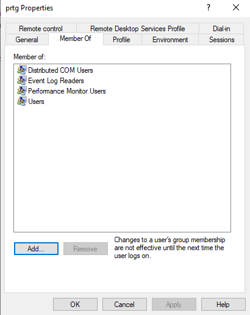
Task: Click the Event Log Readers group icon
Action: pos(21,80)
